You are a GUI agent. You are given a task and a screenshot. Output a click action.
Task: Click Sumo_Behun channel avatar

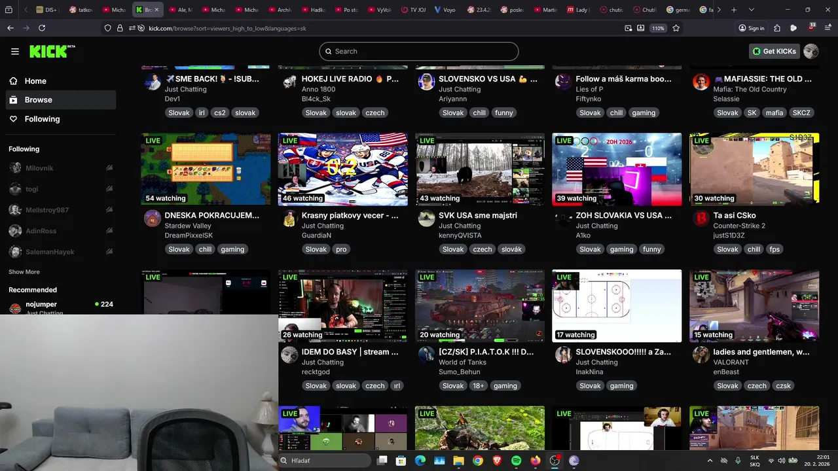coord(427,355)
